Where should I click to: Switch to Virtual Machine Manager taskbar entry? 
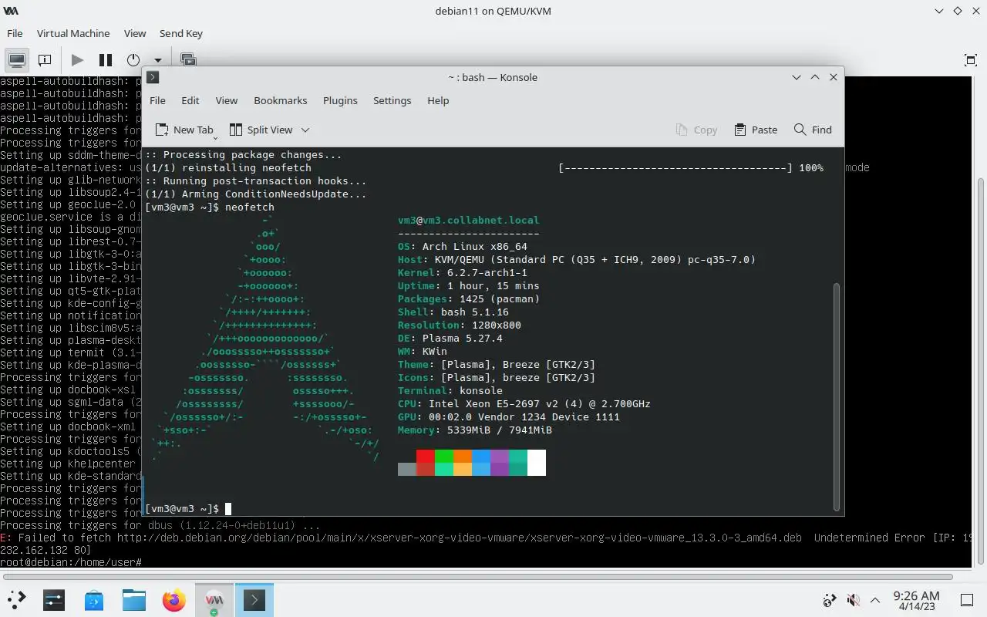click(x=214, y=599)
